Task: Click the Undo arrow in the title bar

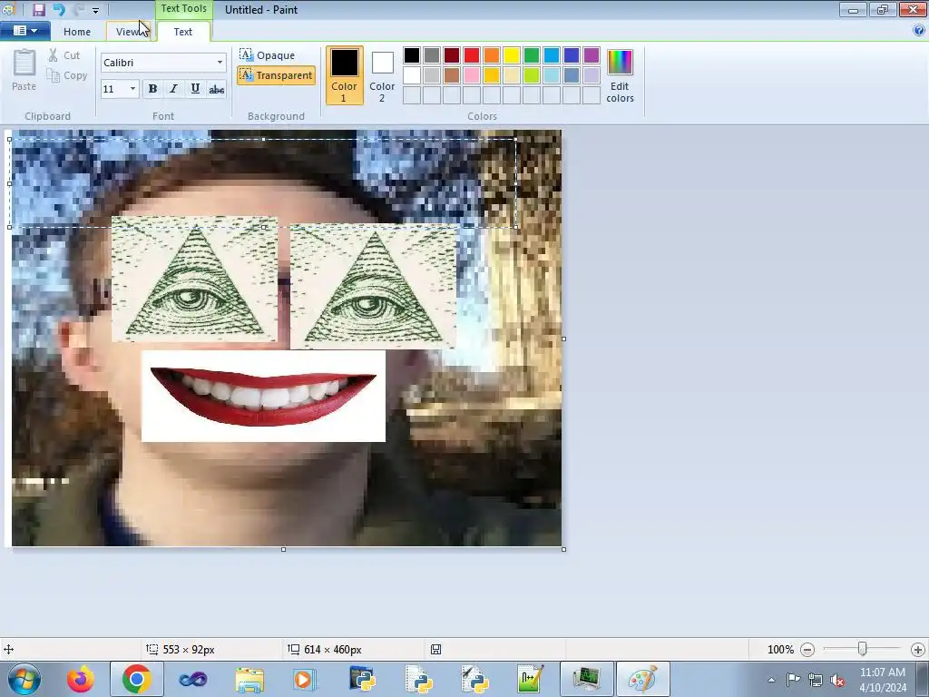Action: 59,9
